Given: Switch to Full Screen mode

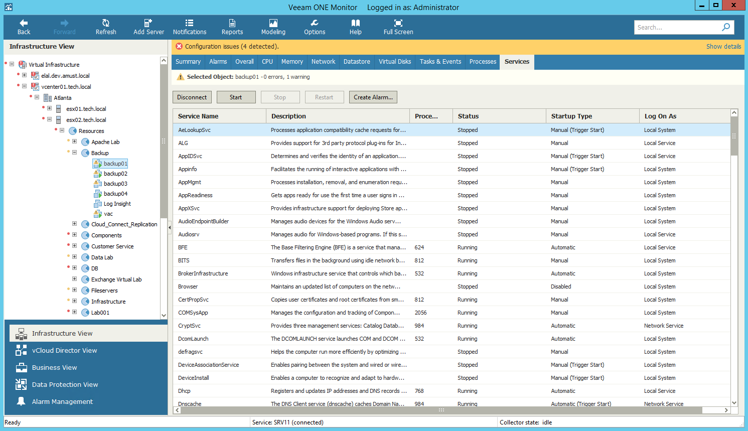Looking at the screenshot, I should point(398,23).
